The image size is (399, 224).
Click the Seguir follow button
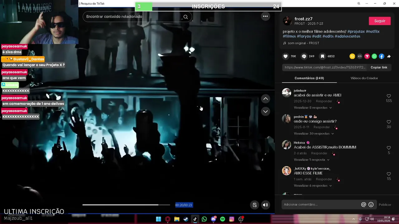[x=380, y=21]
